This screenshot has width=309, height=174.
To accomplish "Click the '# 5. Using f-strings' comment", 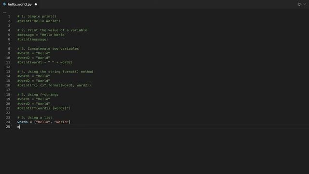I will click(x=38, y=95).
